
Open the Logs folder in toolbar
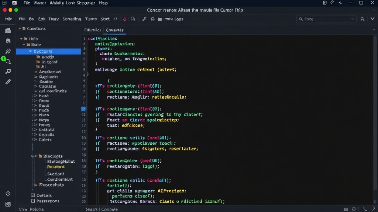tap(171, 19)
